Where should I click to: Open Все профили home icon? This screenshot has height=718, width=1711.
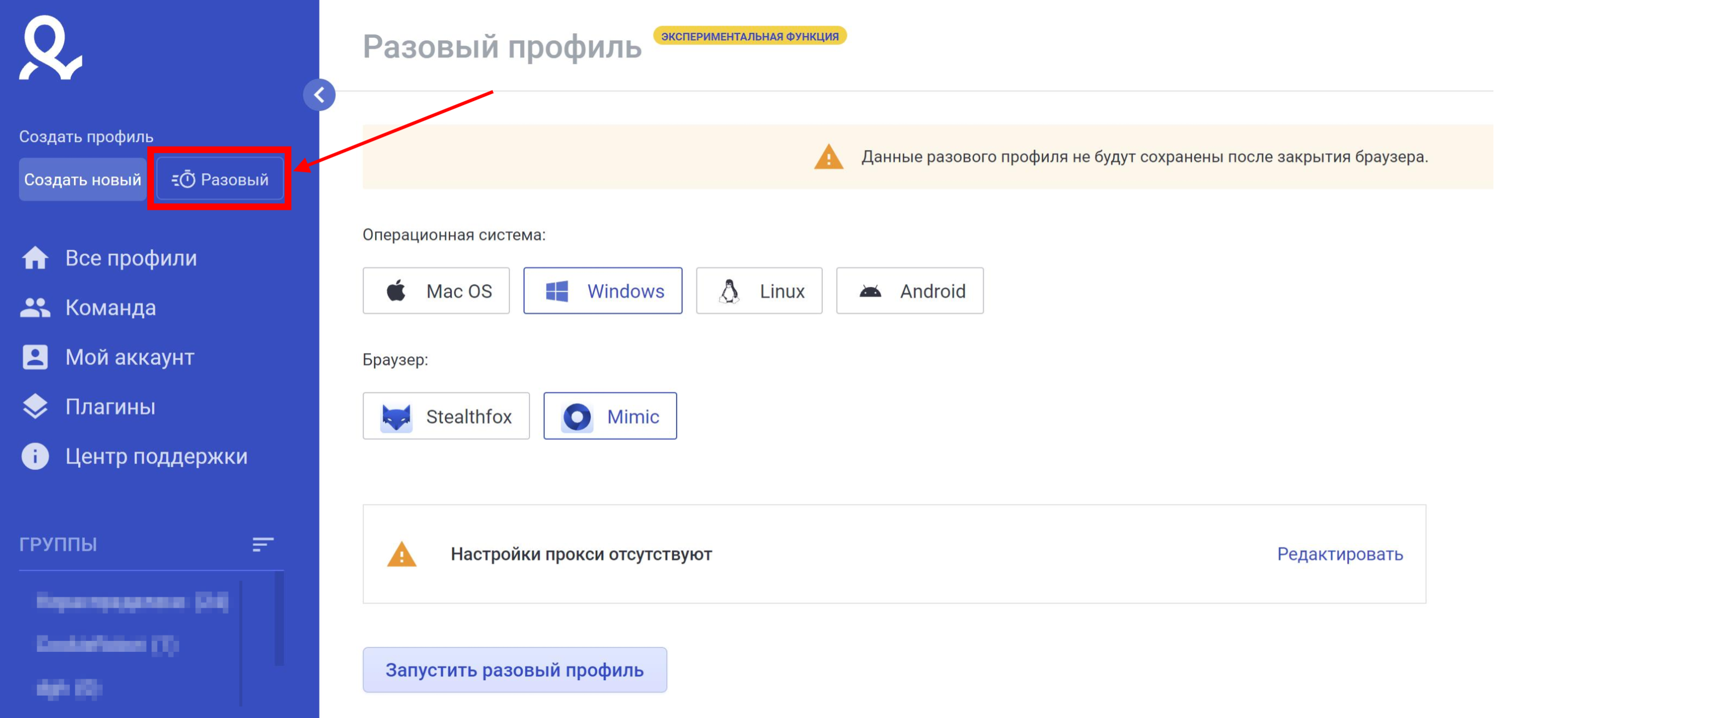[35, 258]
